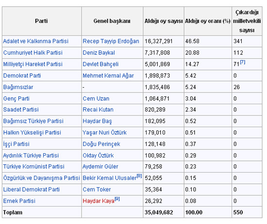Viewport: 267px width, 224px height.
Task: Click the Deniz Baykal link
Action: point(99,53)
